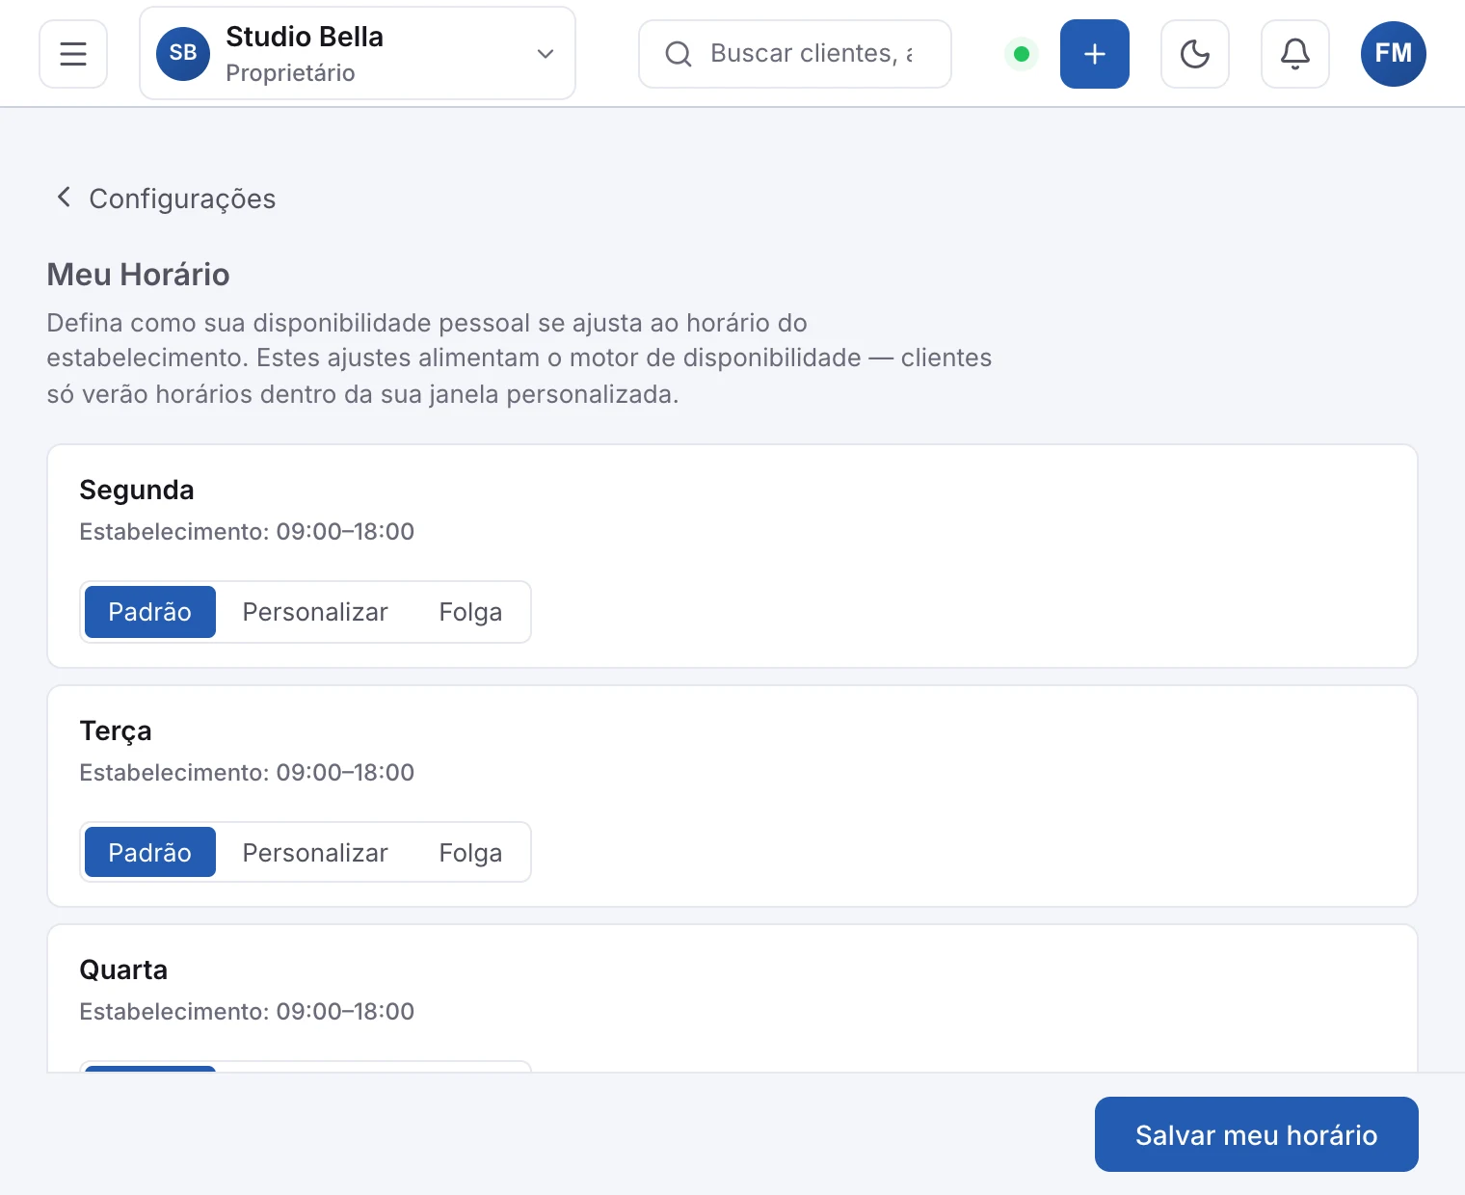Click the Terça day title

pos(116,730)
